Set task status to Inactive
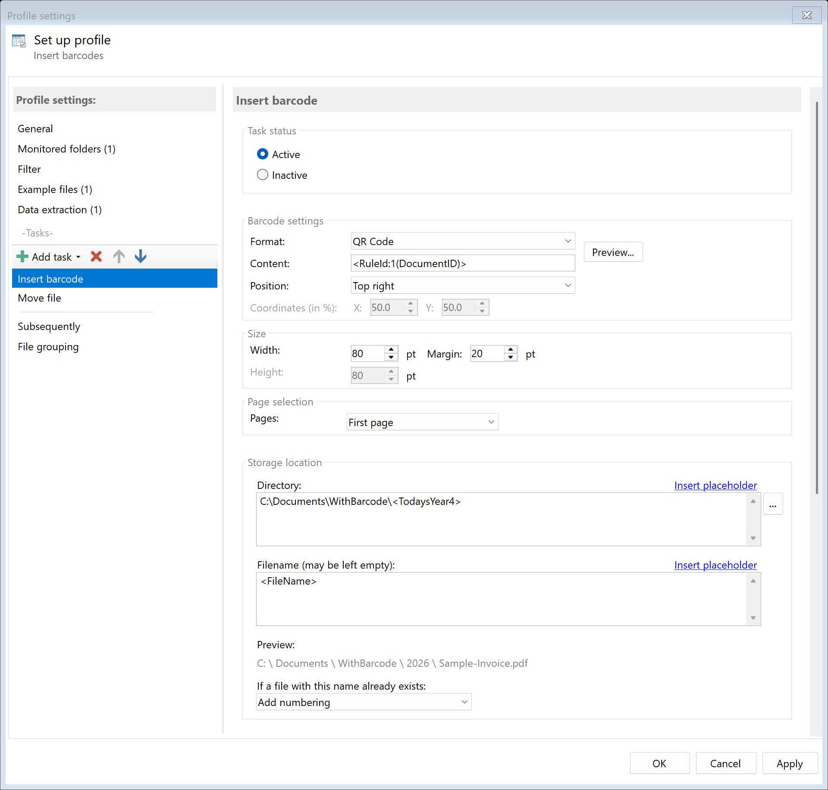The height and width of the screenshot is (790, 828). [x=263, y=174]
